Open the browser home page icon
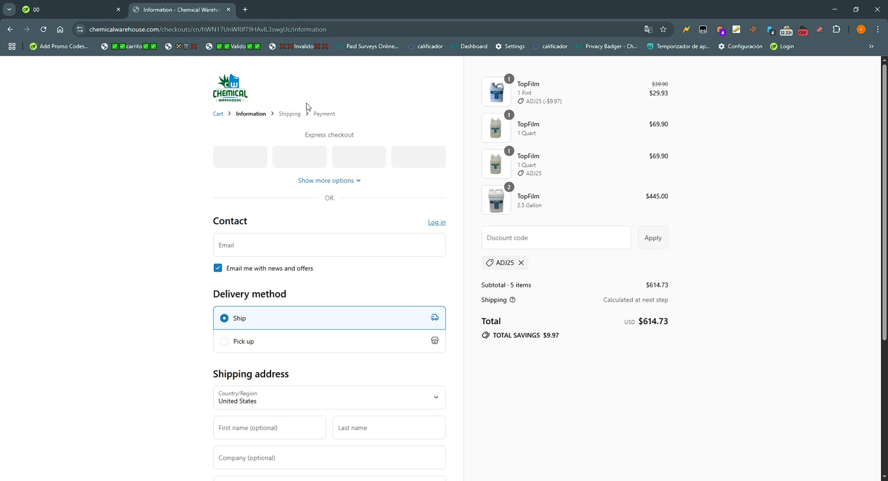The image size is (888, 481). [60, 29]
